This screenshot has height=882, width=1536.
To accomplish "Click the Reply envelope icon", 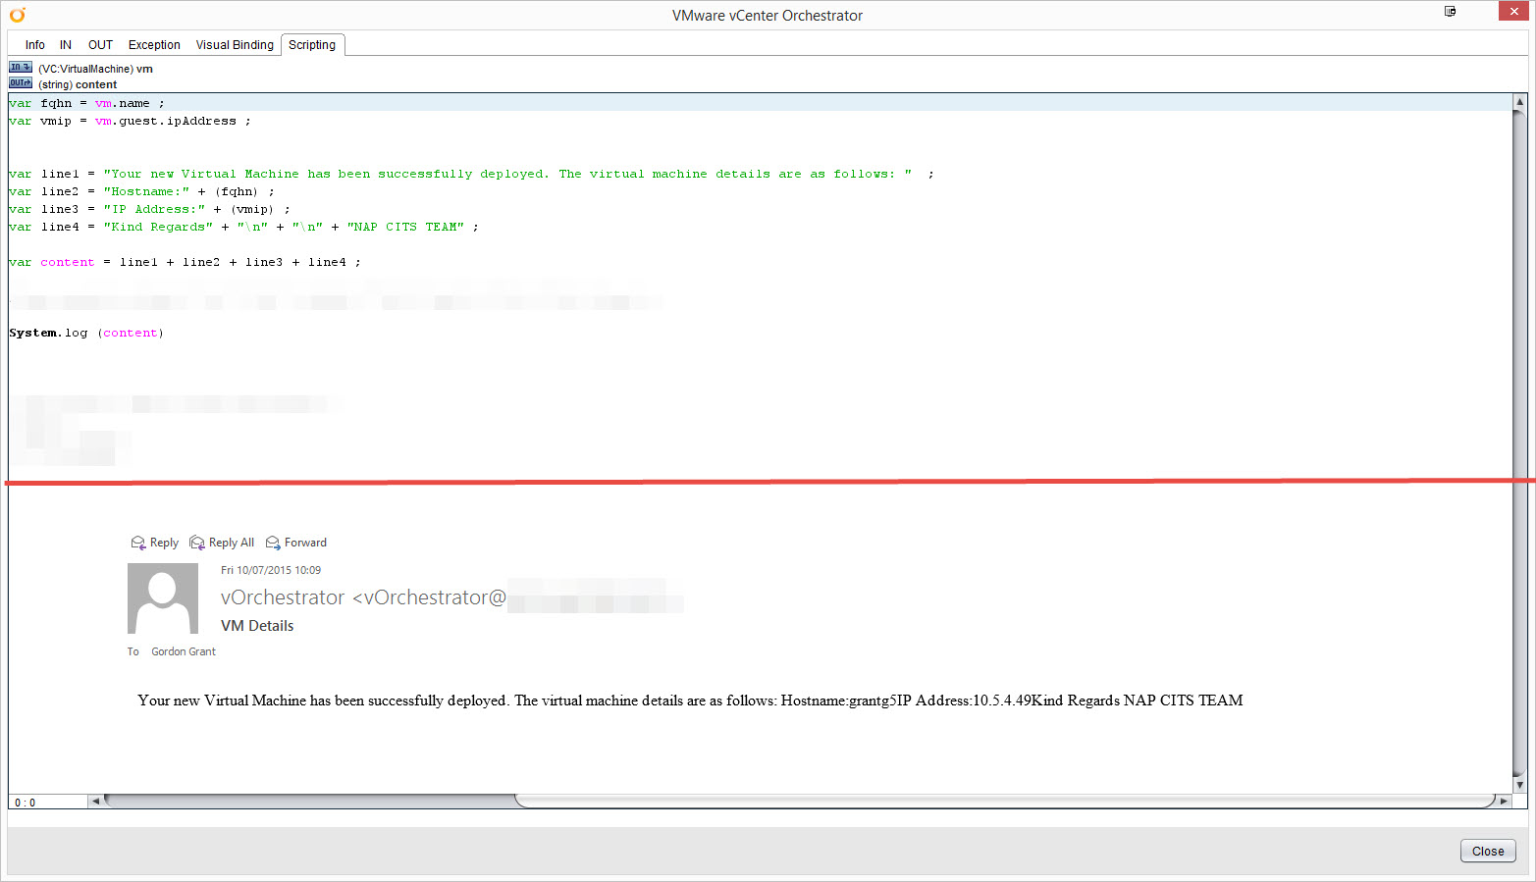I will (x=139, y=542).
